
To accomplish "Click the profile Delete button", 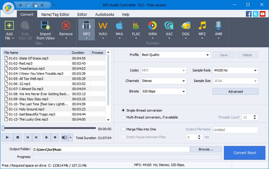I will pyautogui.click(x=247, y=55).
